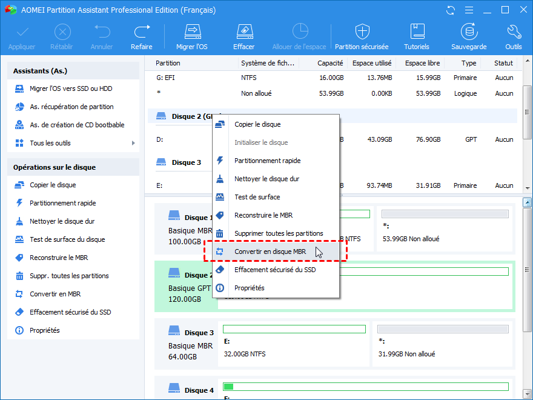Open Propriétés in context menu

pyautogui.click(x=276, y=288)
